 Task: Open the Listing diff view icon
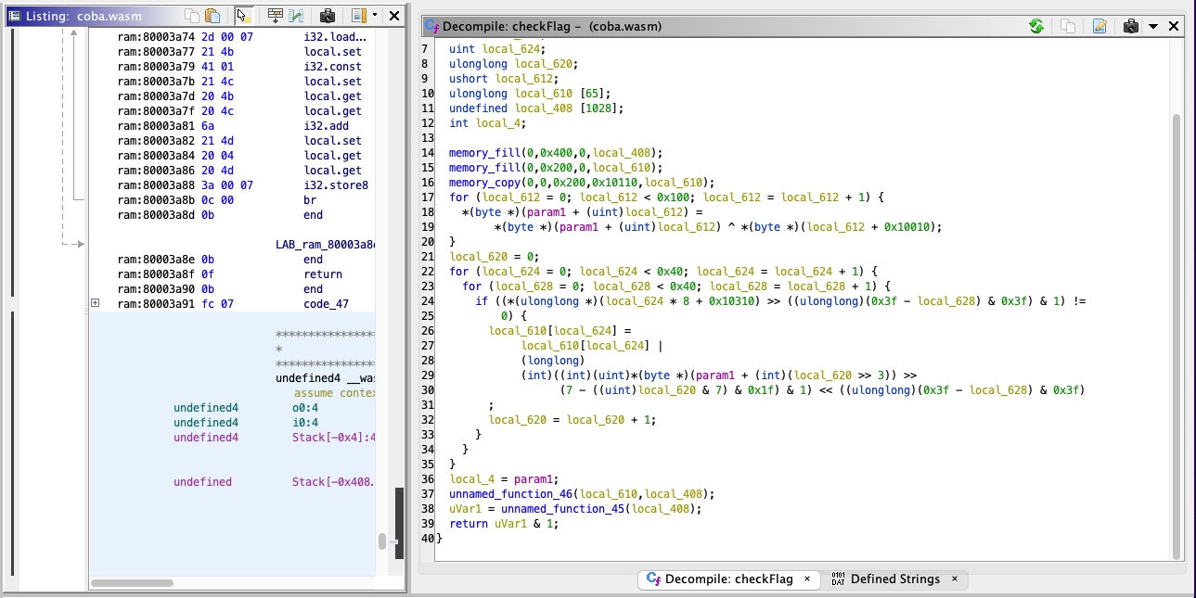click(x=296, y=16)
